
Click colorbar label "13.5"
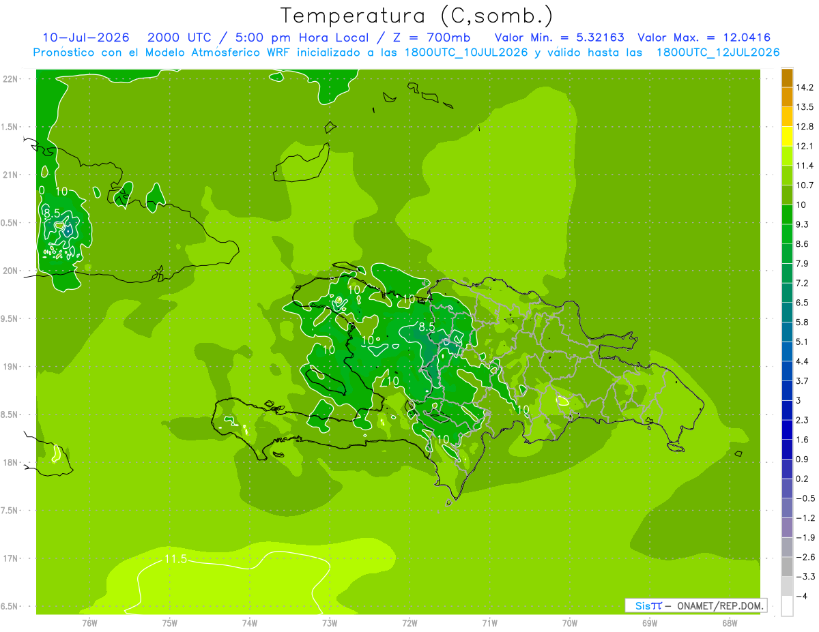point(806,107)
